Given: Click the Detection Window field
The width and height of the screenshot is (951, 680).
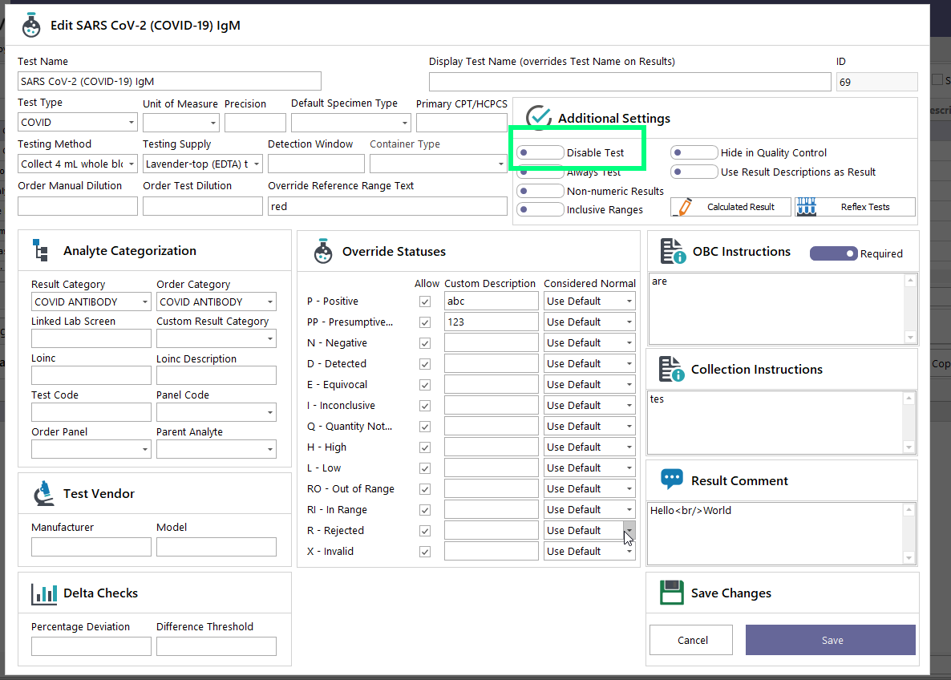Looking at the screenshot, I should tap(316, 164).
